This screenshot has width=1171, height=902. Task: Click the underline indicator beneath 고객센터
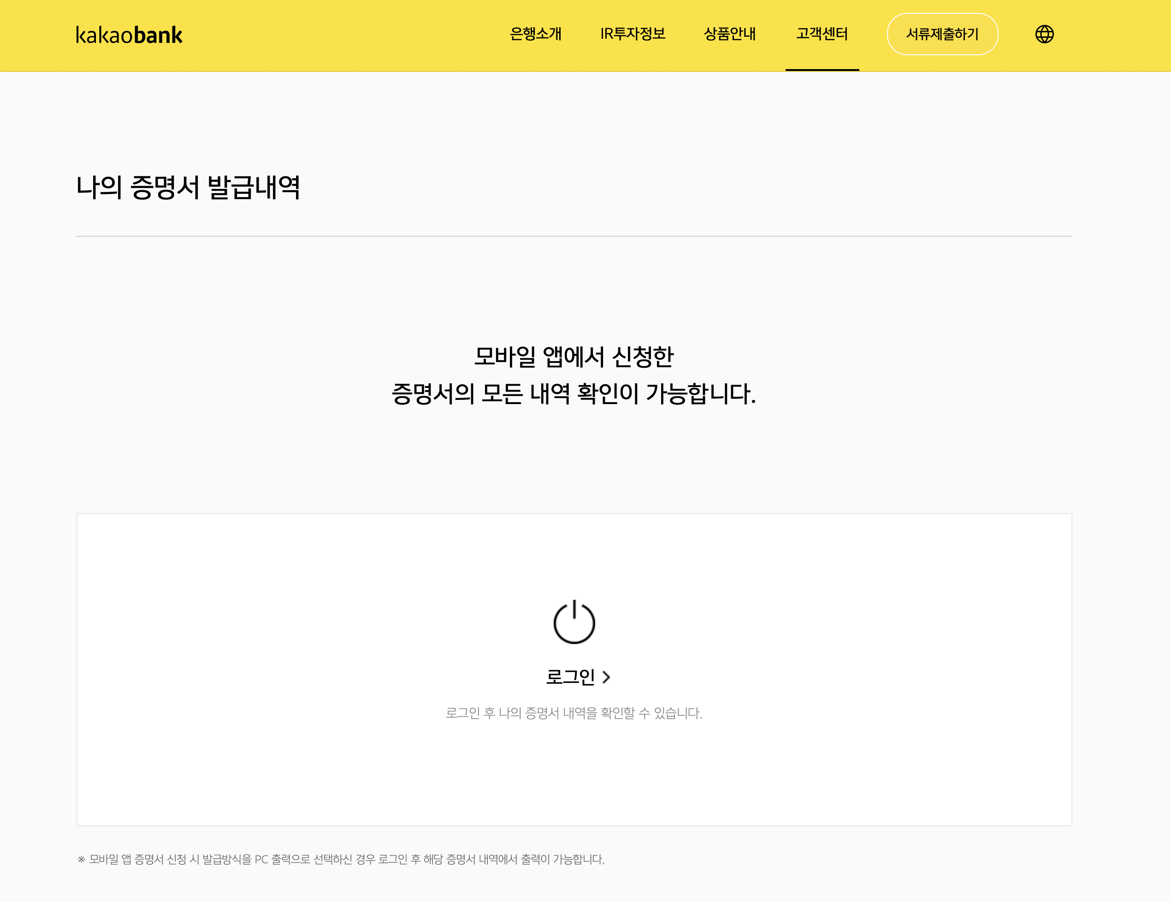tap(822, 70)
